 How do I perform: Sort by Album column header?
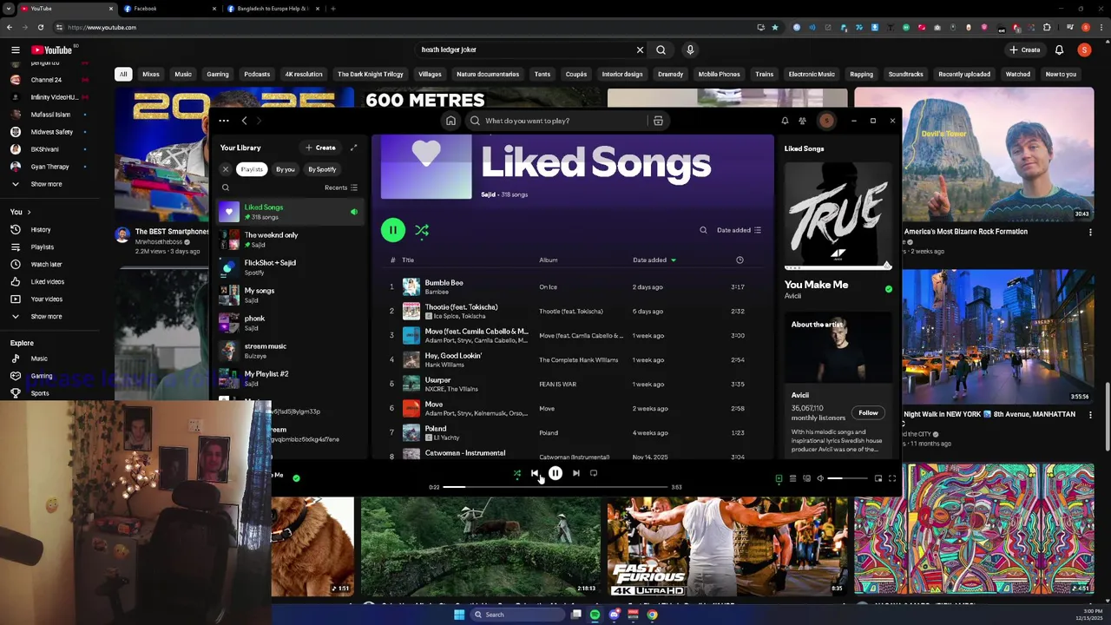coord(548,260)
